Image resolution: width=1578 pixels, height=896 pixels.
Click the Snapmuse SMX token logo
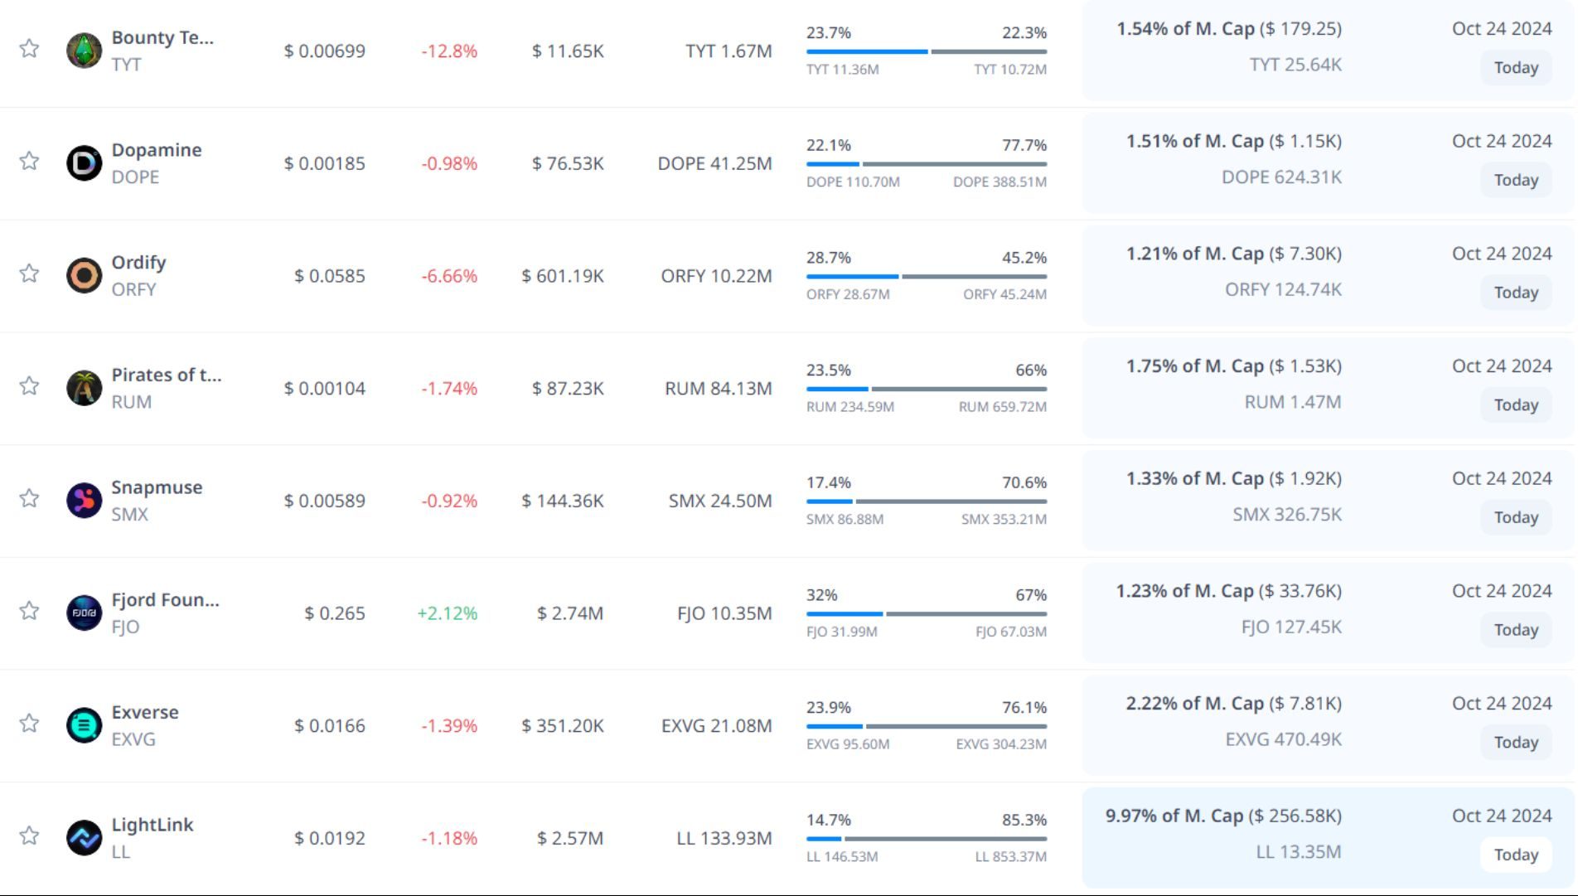point(84,501)
